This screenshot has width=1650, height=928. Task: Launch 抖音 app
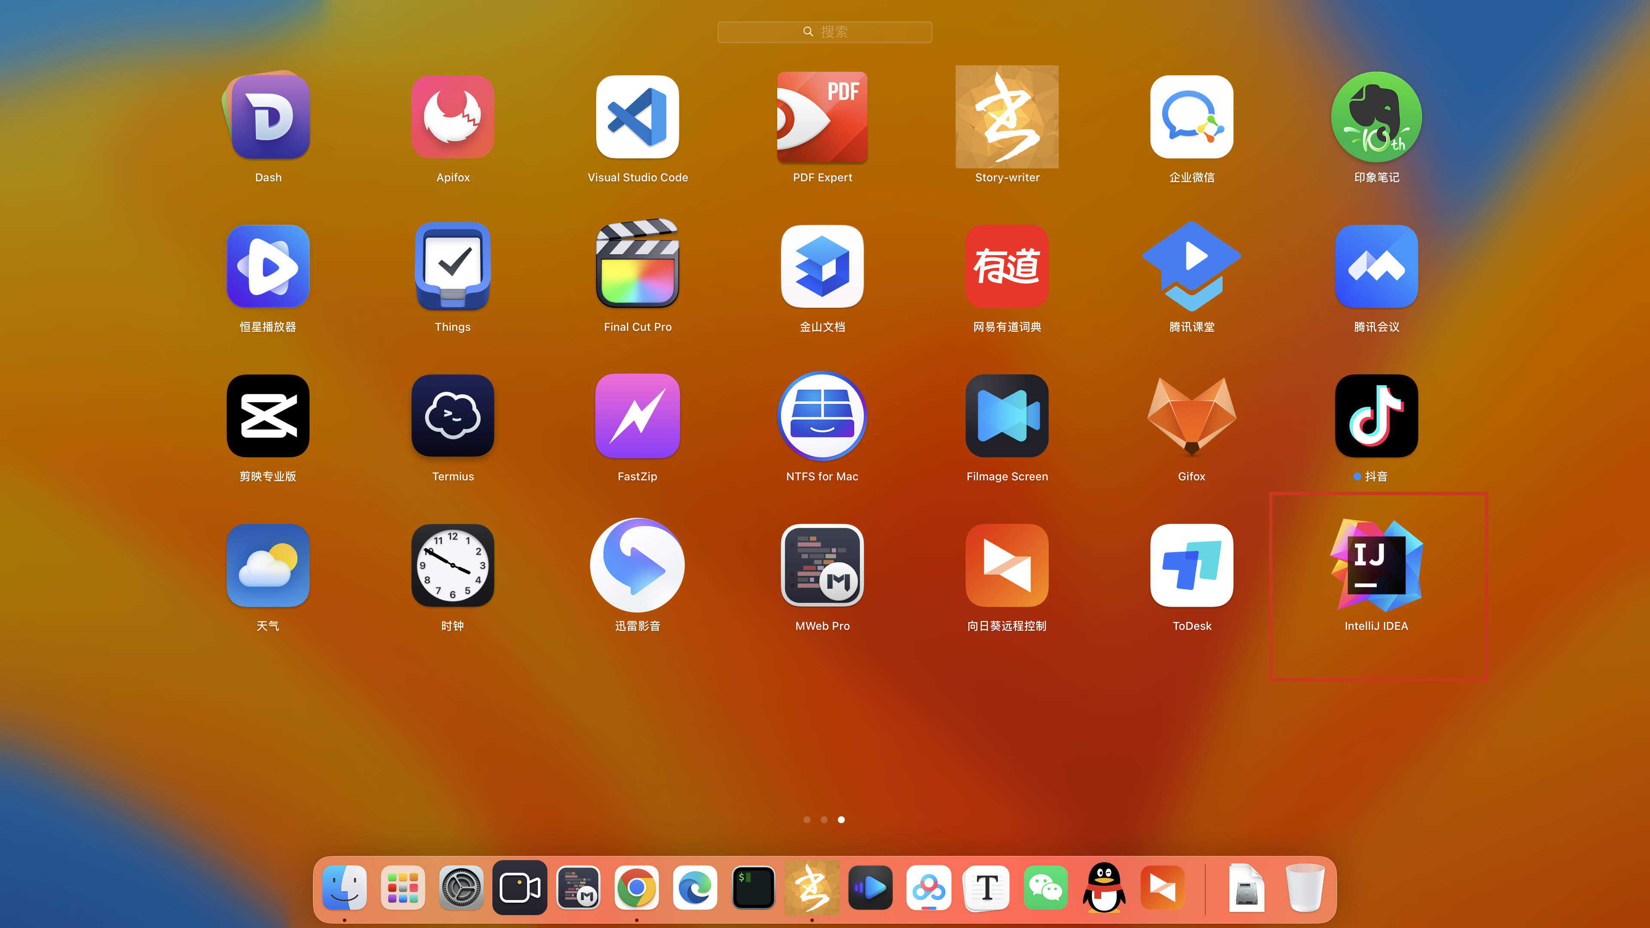tap(1376, 415)
